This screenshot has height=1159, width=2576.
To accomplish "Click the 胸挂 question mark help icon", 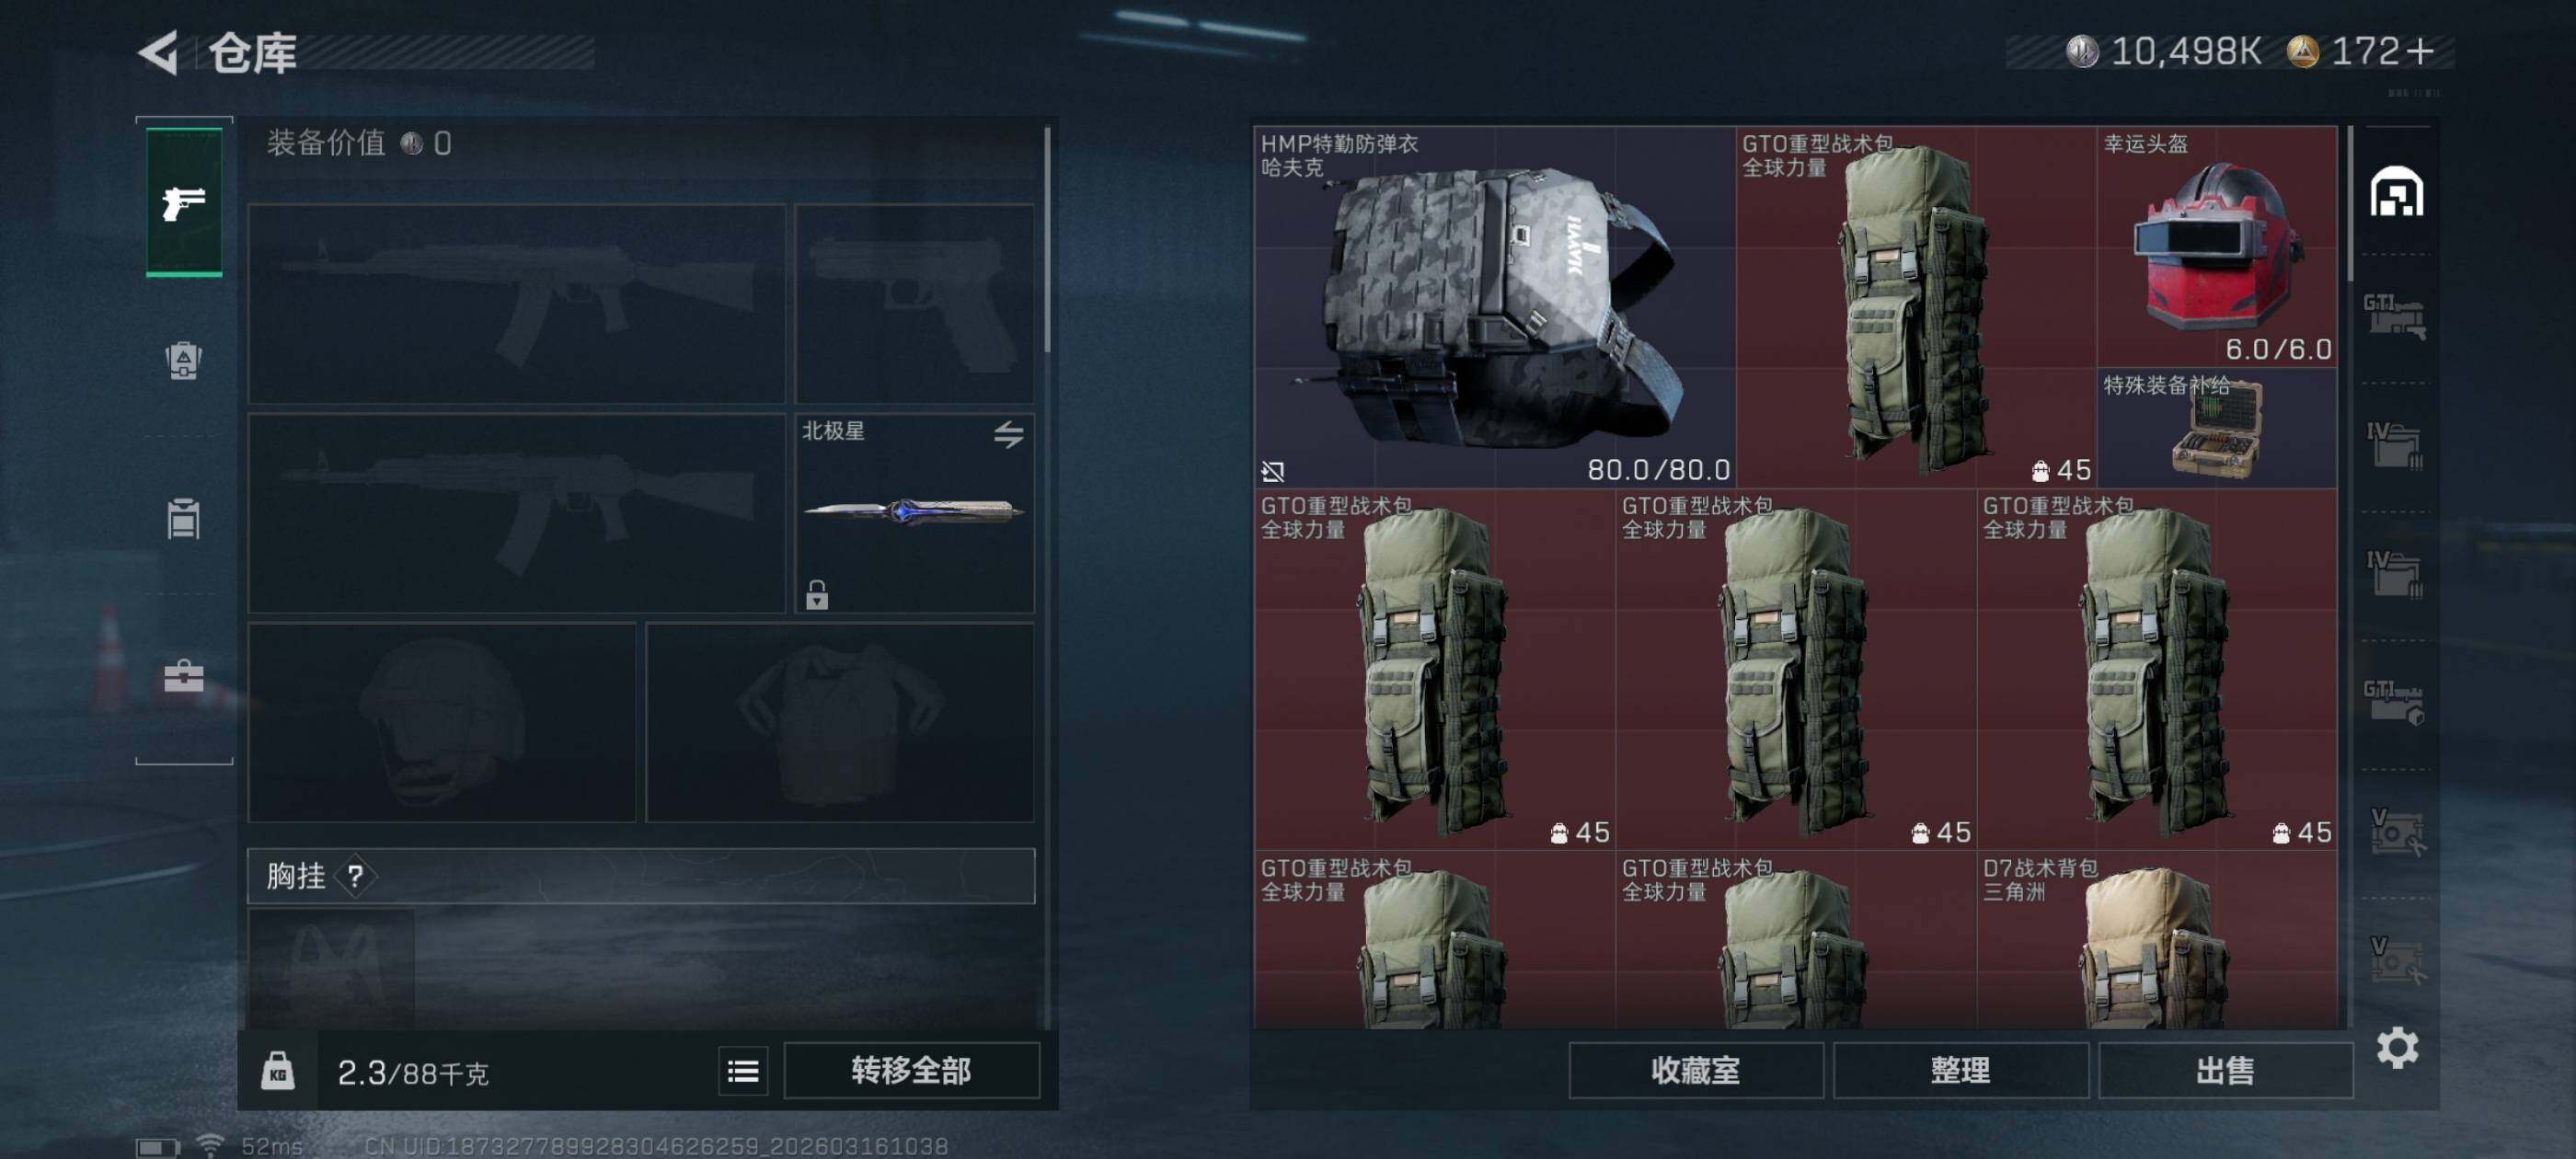I will 355,876.
